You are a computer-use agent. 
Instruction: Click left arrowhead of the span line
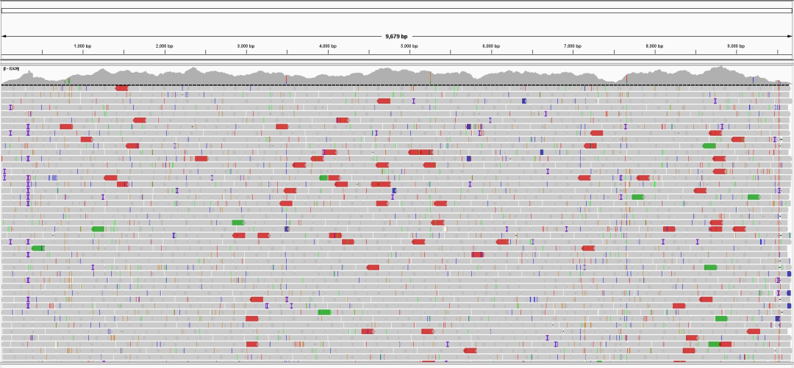pyautogui.click(x=4, y=36)
